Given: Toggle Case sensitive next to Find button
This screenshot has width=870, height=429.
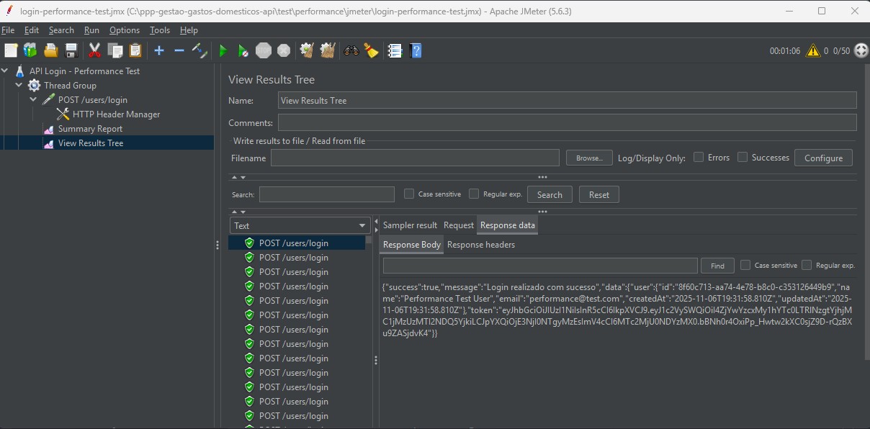Looking at the screenshot, I should point(745,265).
